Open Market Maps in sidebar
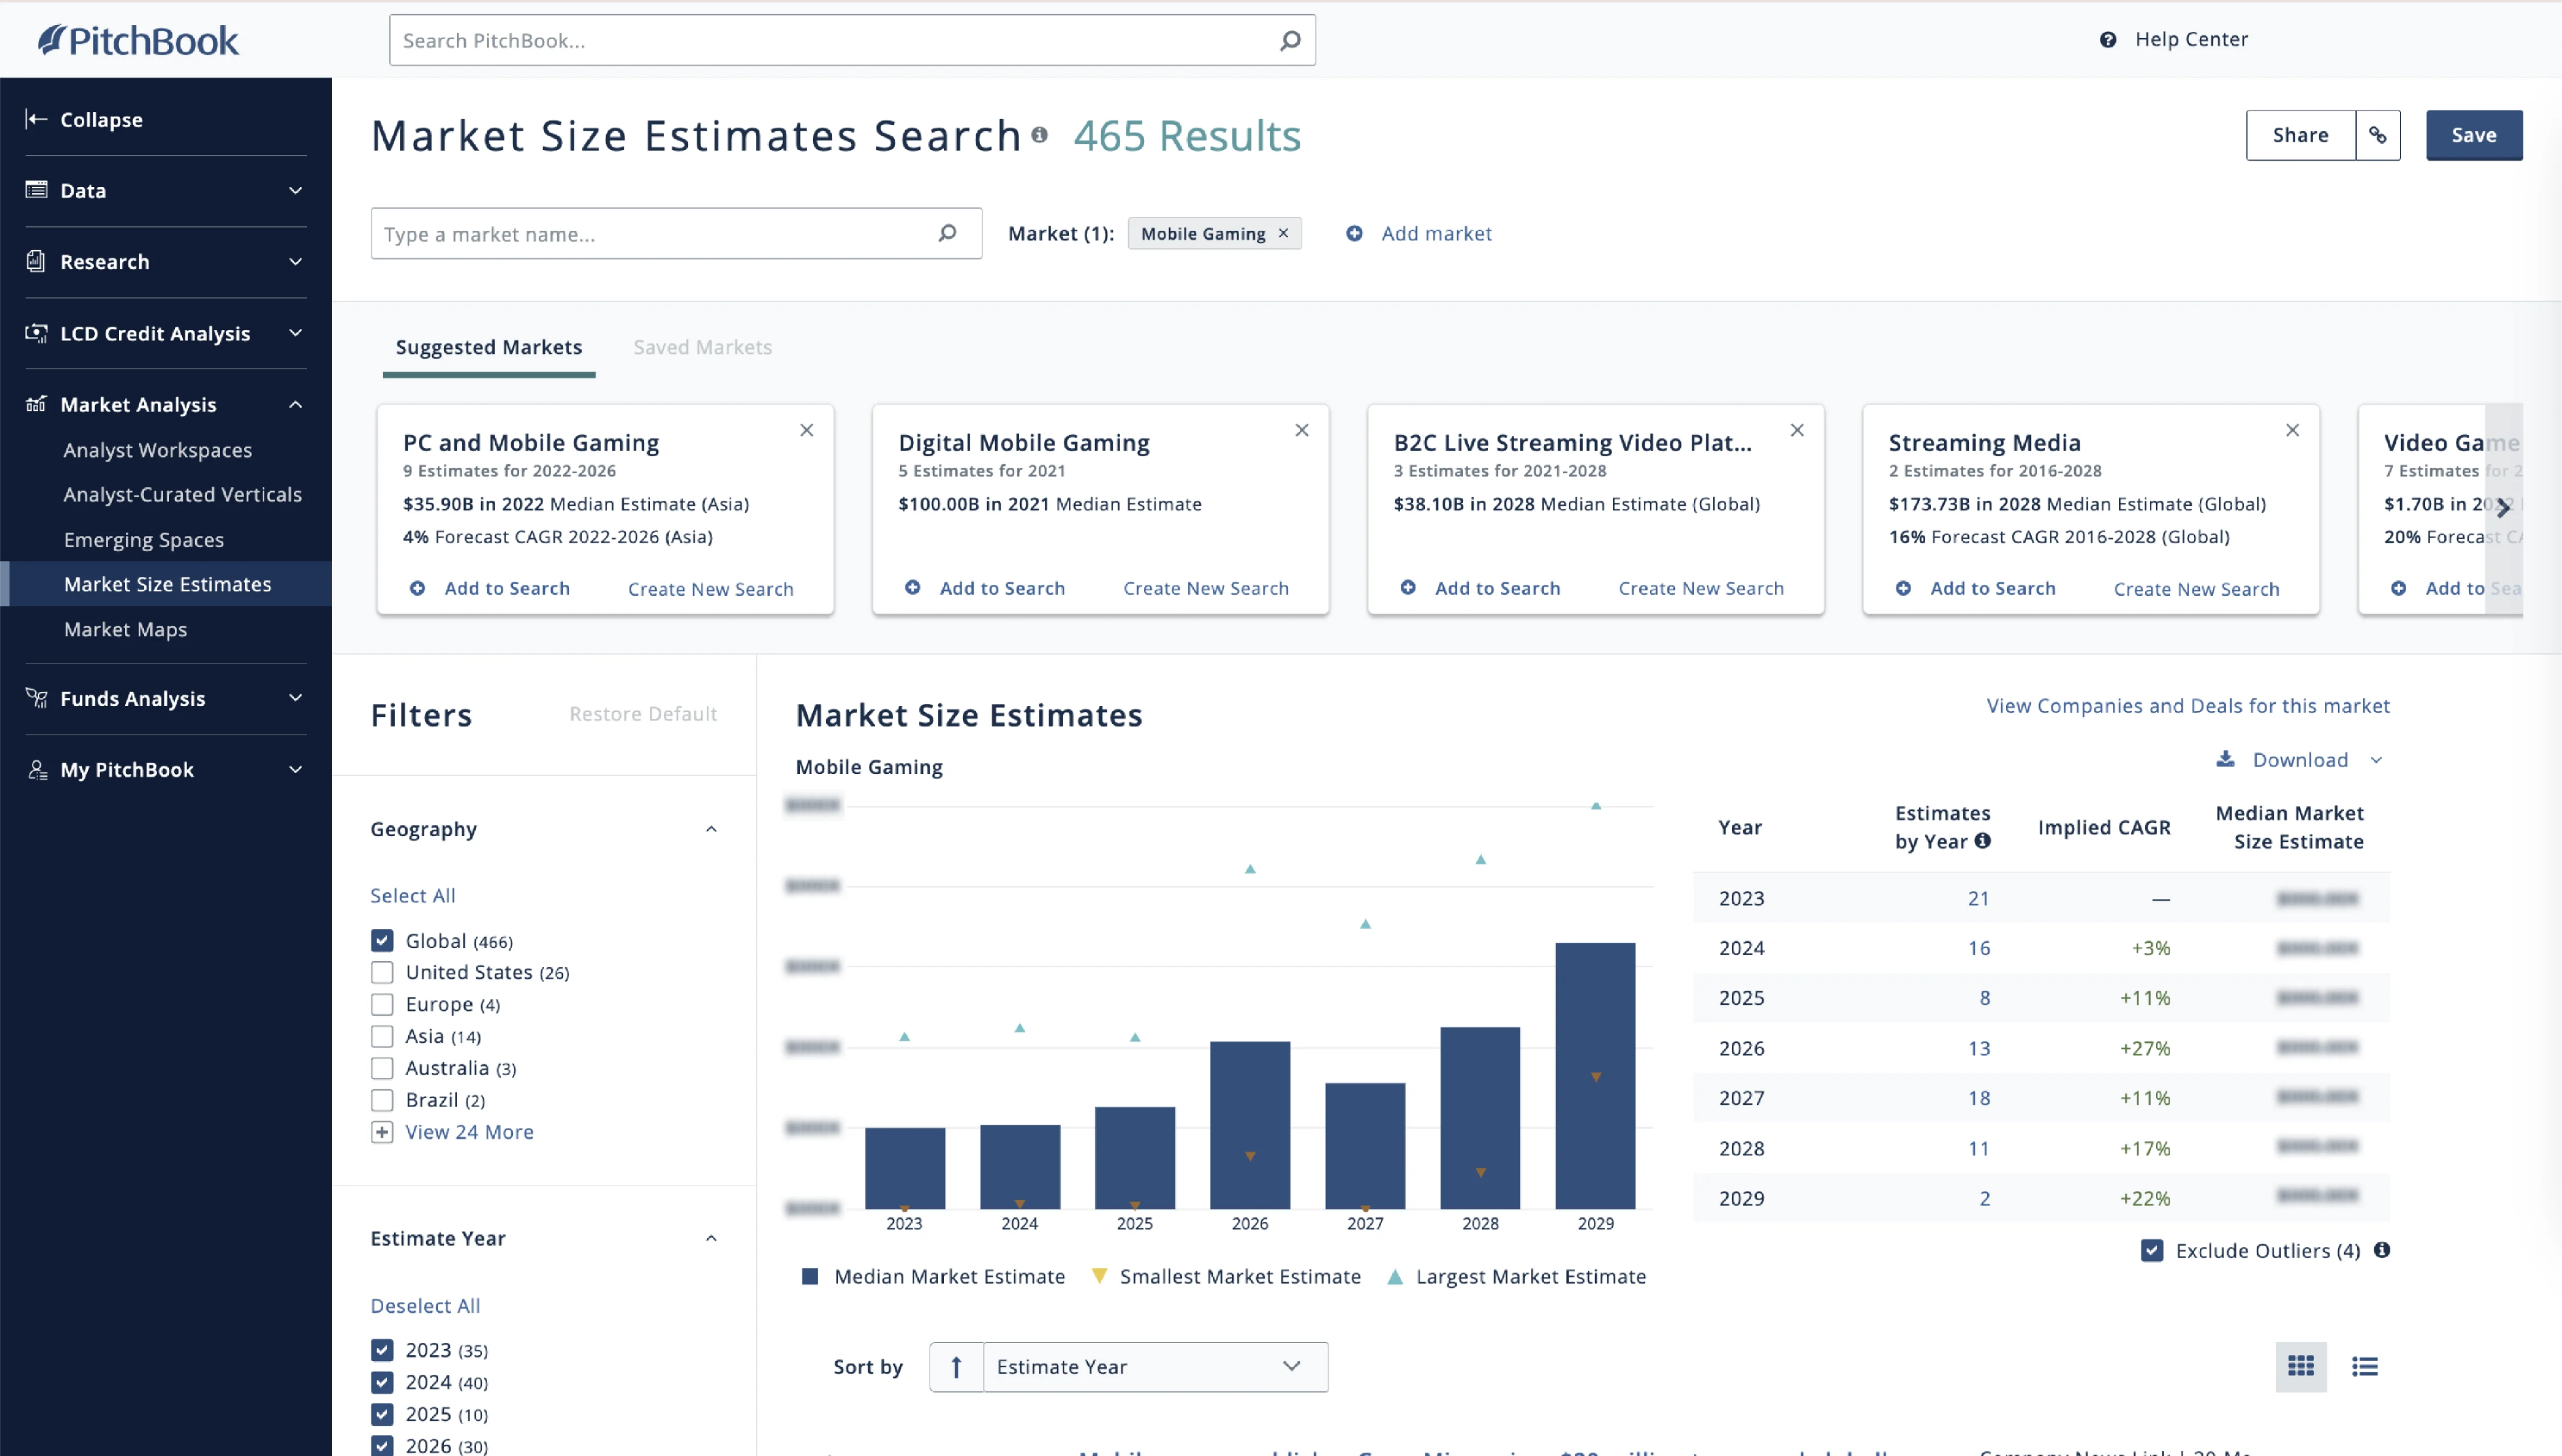The image size is (2562, 1456). coord(126,629)
